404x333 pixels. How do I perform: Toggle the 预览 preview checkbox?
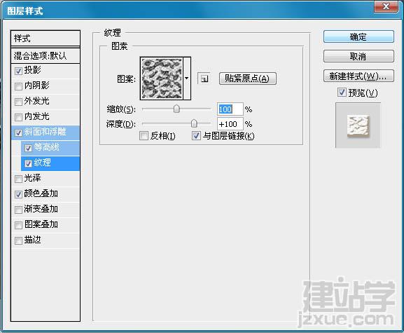coord(342,93)
